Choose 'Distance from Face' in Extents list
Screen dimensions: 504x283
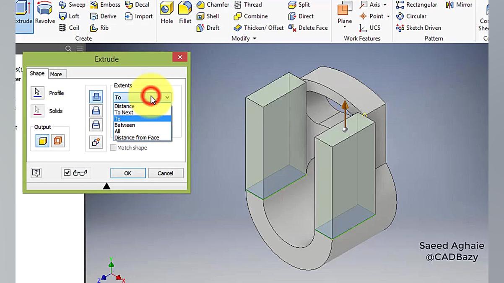[x=137, y=137]
